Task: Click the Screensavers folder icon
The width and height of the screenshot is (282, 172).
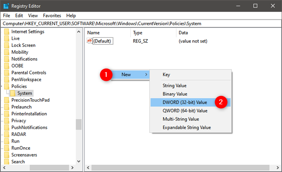Action: (x=7, y=155)
